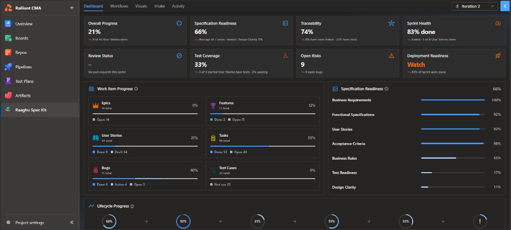The height and width of the screenshot is (230, 511).
Task: Click the Deployment Readiness rocket icon
Action: 498,56
